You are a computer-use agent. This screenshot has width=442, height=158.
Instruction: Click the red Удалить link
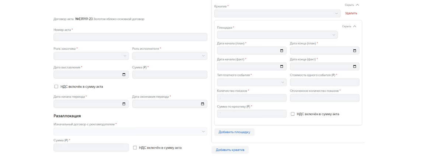pyautogui.click(x=351, y=13)
